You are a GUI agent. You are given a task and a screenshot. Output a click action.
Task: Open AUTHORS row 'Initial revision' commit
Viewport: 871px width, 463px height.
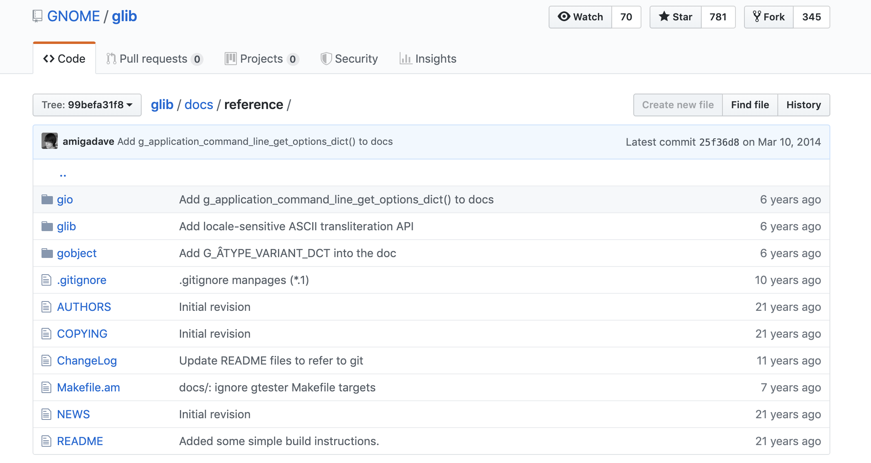pyautogui.click(x=214, y=307)
